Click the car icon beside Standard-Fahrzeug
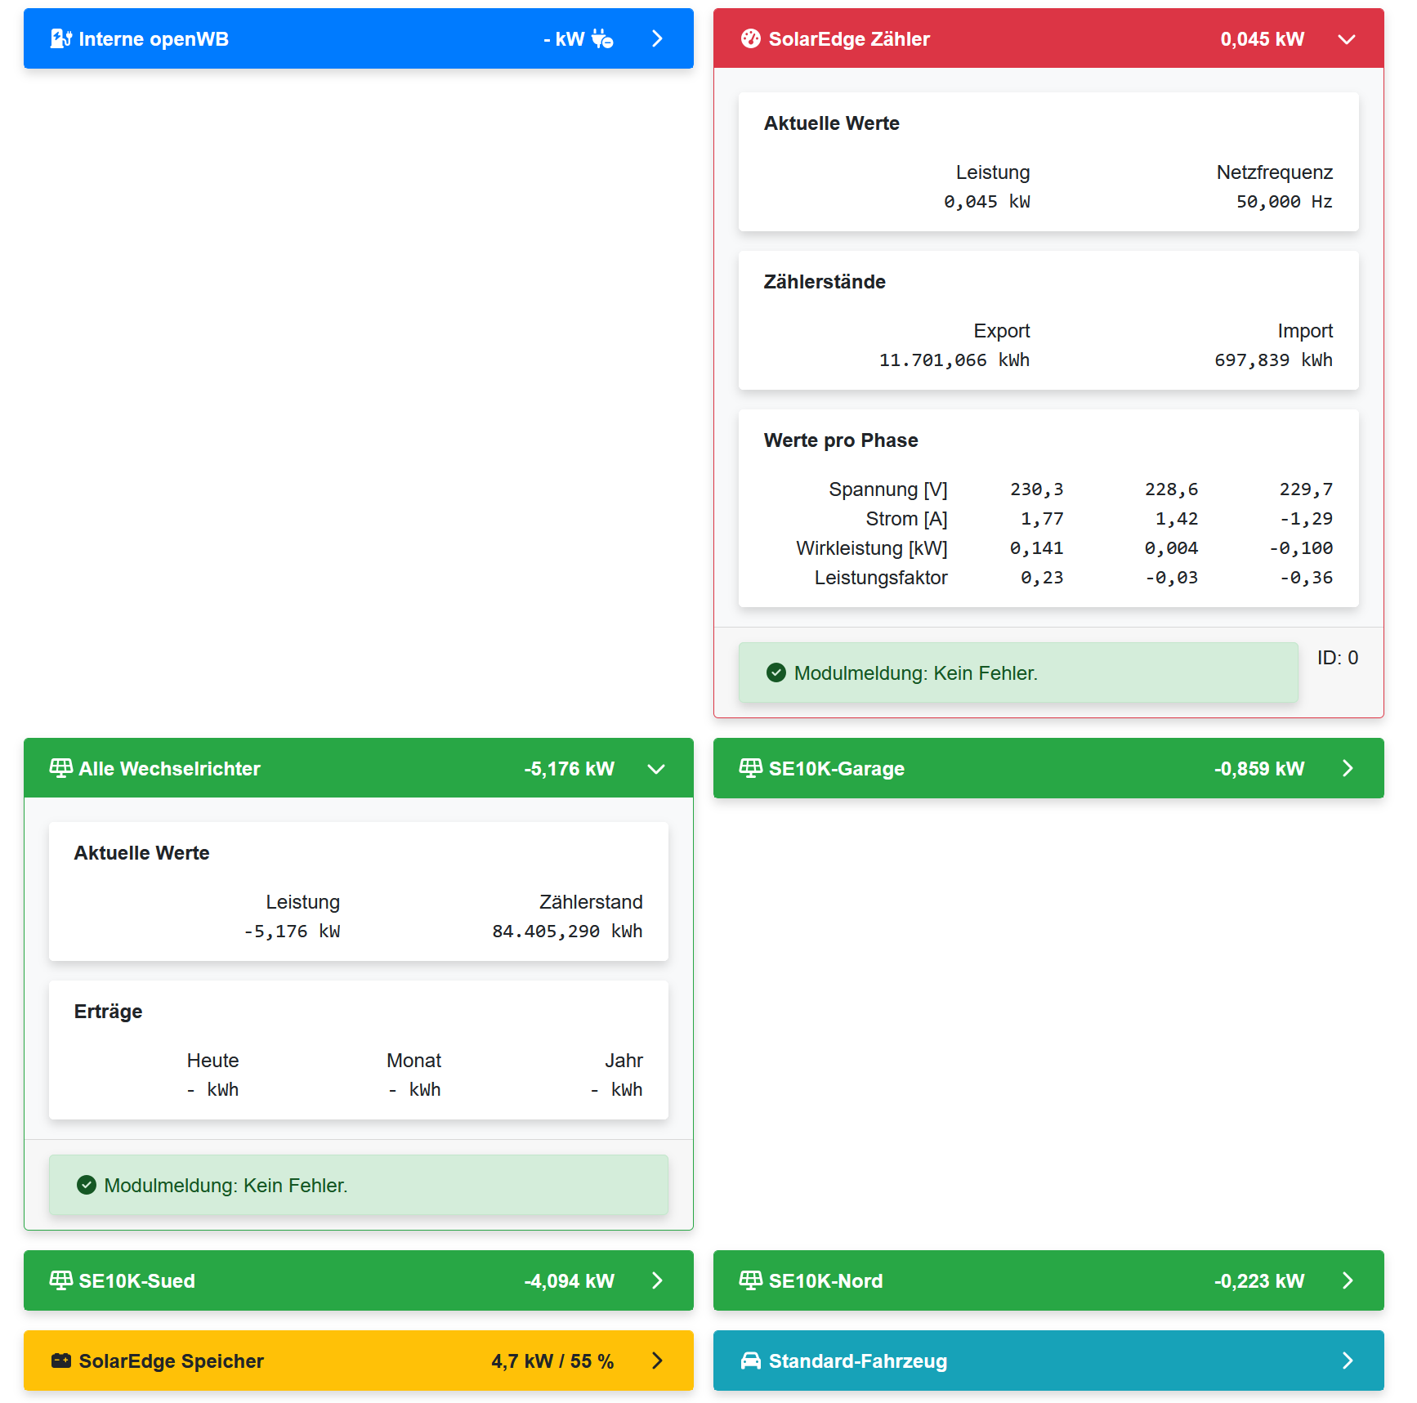Screen dimensions: 1417x1403 tap(750, 1361)
